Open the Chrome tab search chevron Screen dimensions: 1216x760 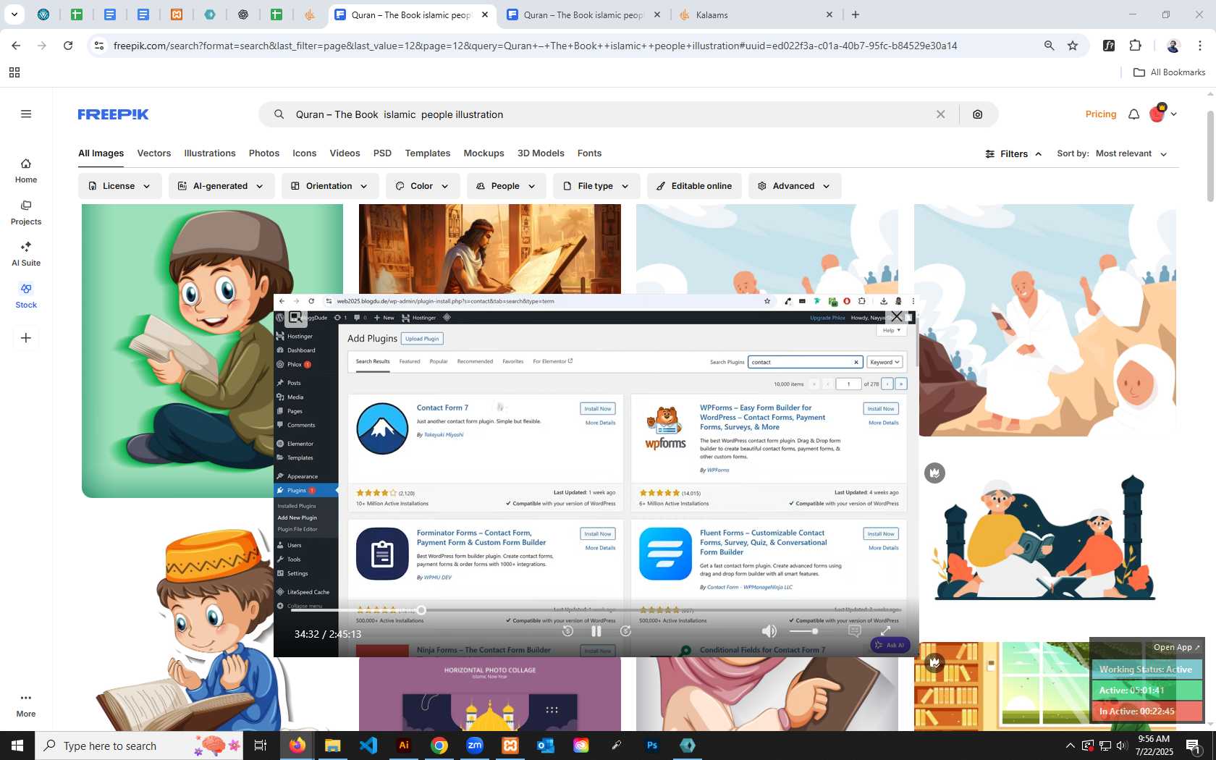coord(14,14)
